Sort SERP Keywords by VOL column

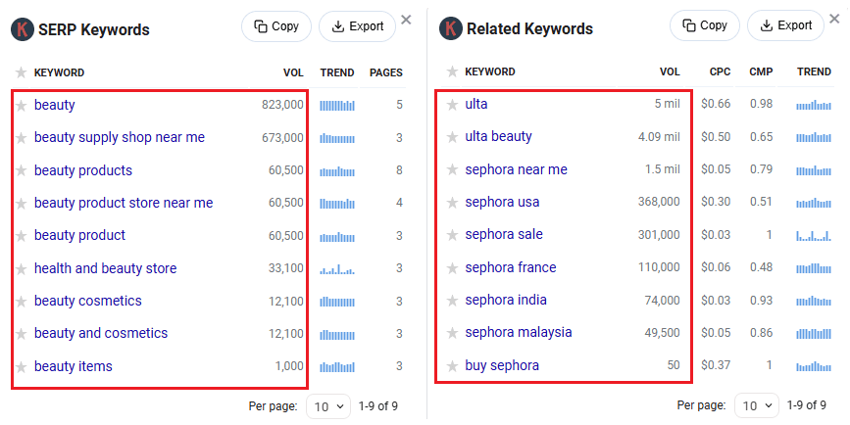tap(293, 72)
